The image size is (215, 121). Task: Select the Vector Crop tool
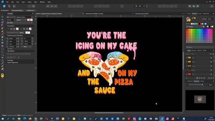click(x=2, y=46)
